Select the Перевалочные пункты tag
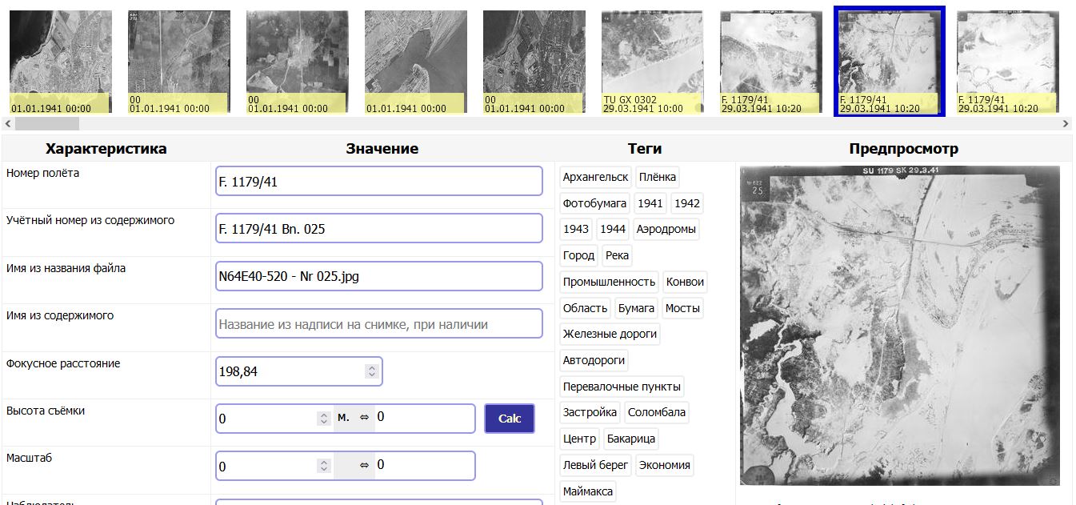 (622, 387)
